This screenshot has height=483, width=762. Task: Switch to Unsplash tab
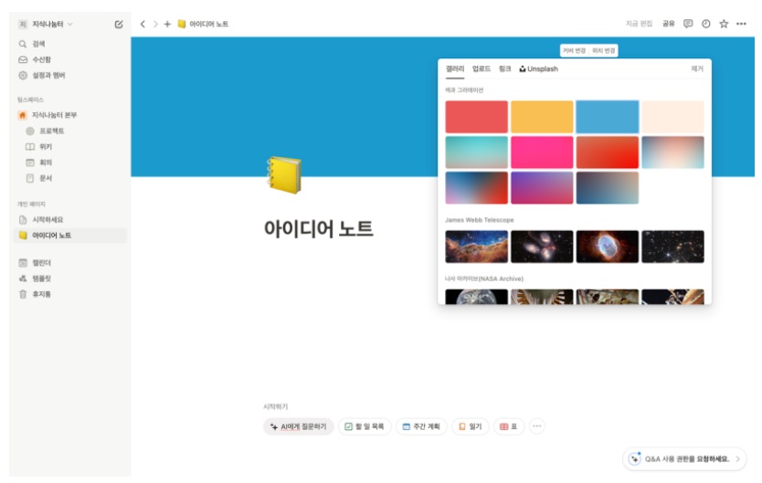click(x=538, y=68)
